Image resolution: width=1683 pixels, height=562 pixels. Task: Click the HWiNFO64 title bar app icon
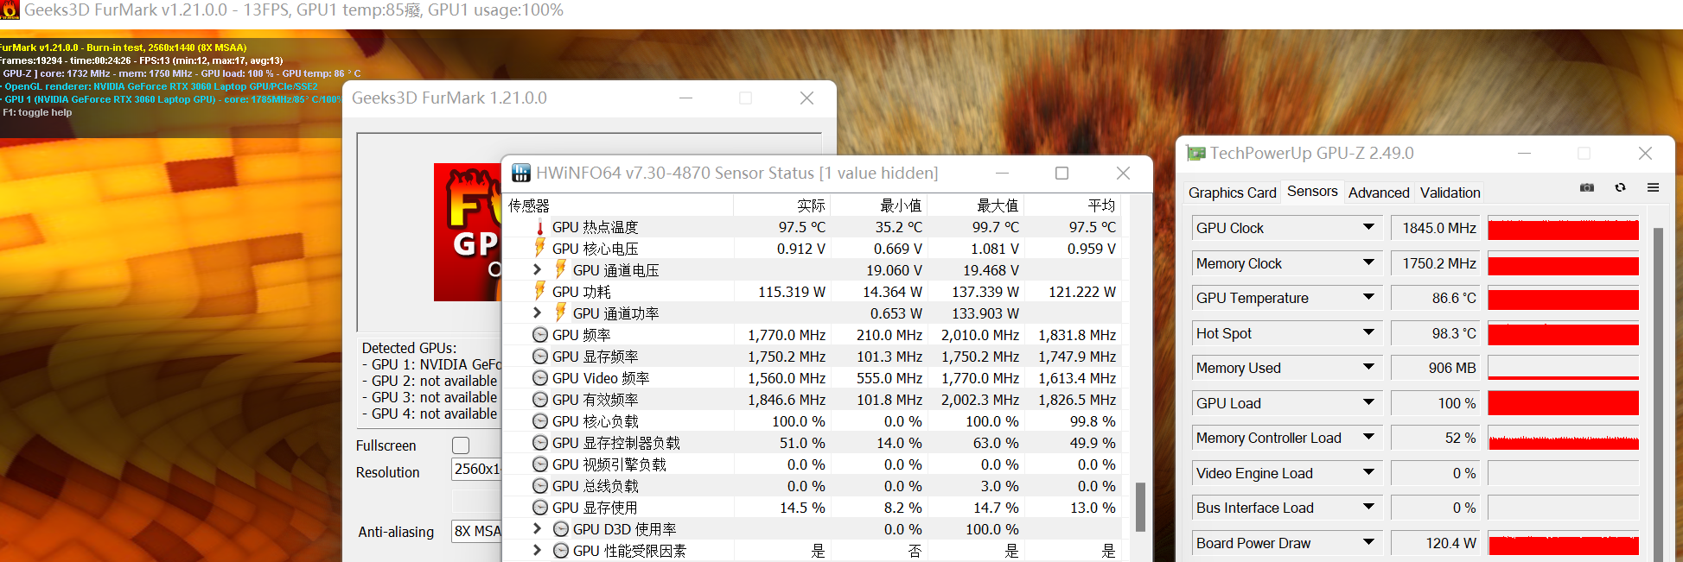point(521,173)
